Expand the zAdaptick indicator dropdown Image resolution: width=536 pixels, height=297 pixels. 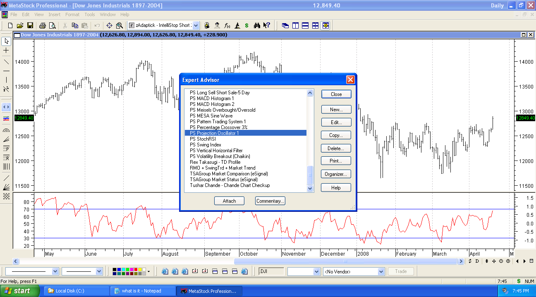click(196, 25)
